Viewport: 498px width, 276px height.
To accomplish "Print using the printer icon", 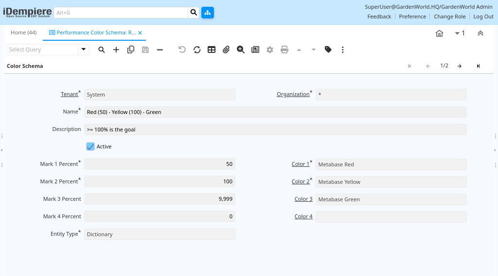I will click(284, 50).
